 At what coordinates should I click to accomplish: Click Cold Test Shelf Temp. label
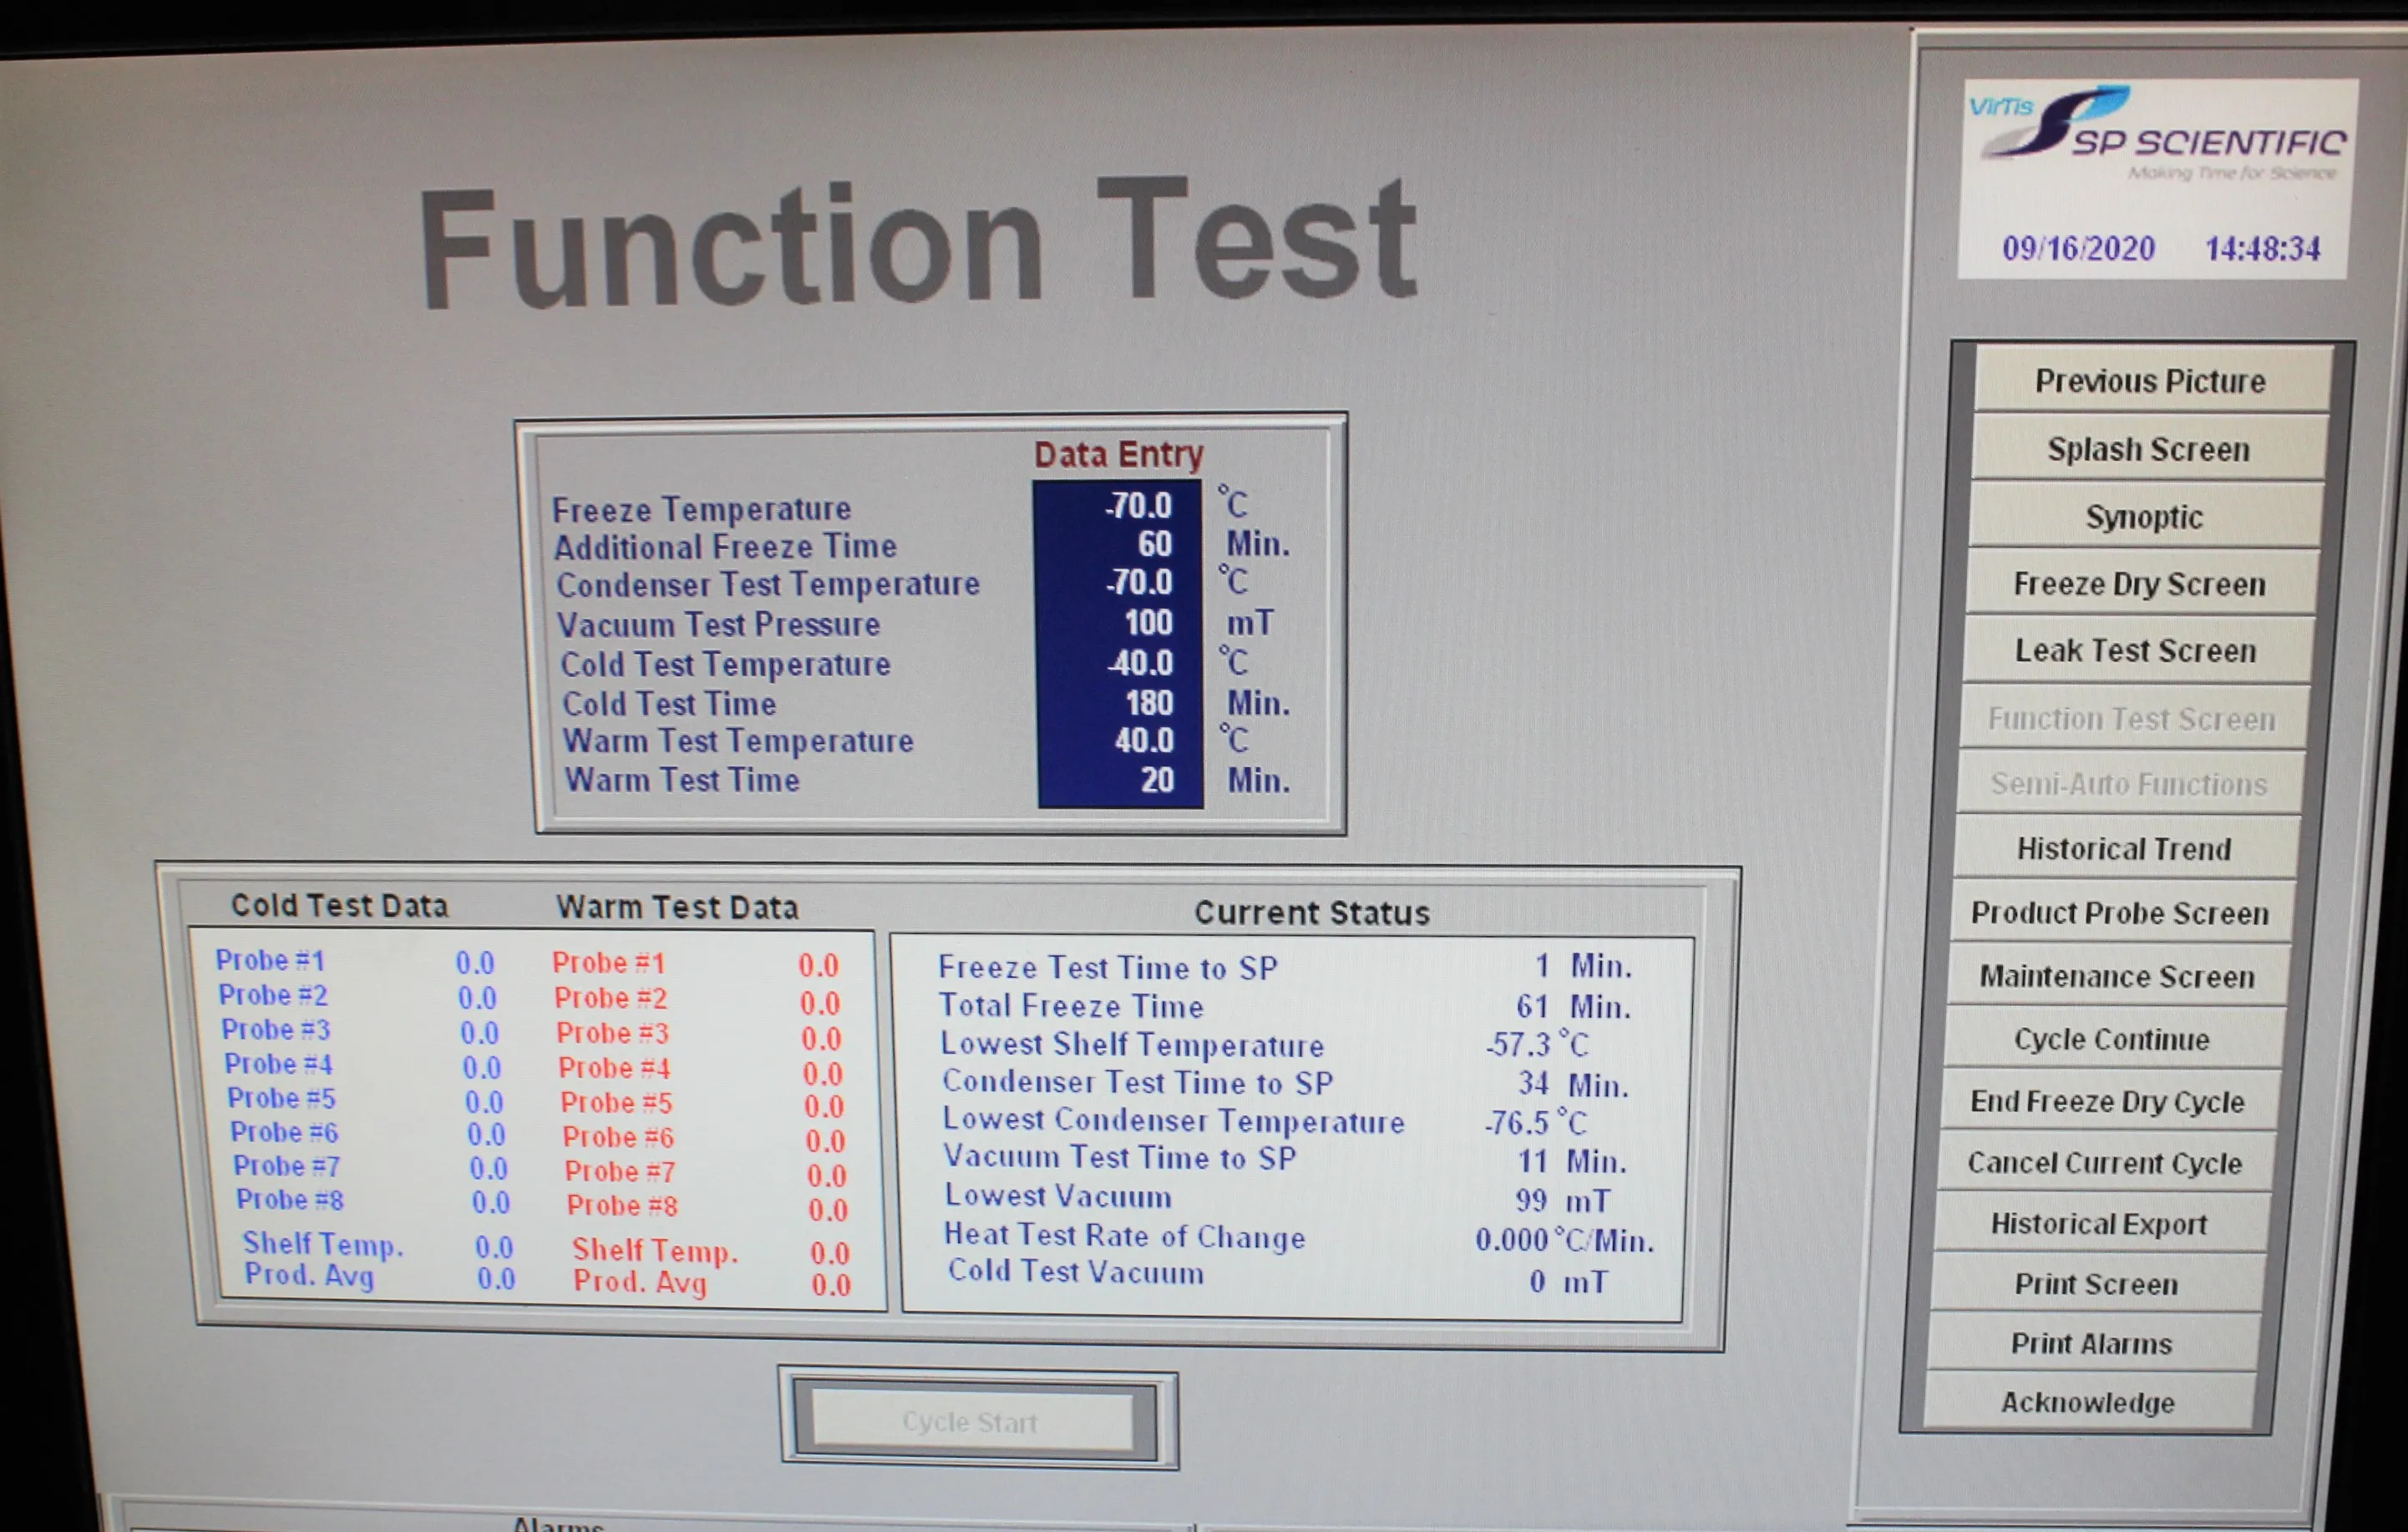323,1243
